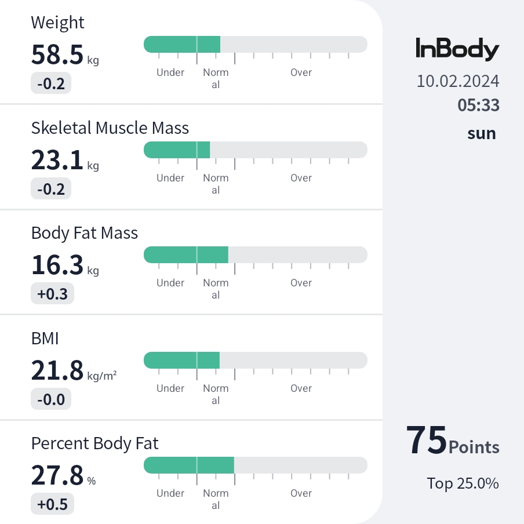Screen dimensions: 524x524
Task: Click the BMI range bar
Action: (255, 360)
